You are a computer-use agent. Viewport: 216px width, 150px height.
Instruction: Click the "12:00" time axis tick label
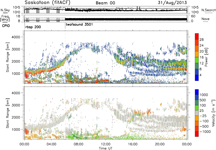coord(106,144)
